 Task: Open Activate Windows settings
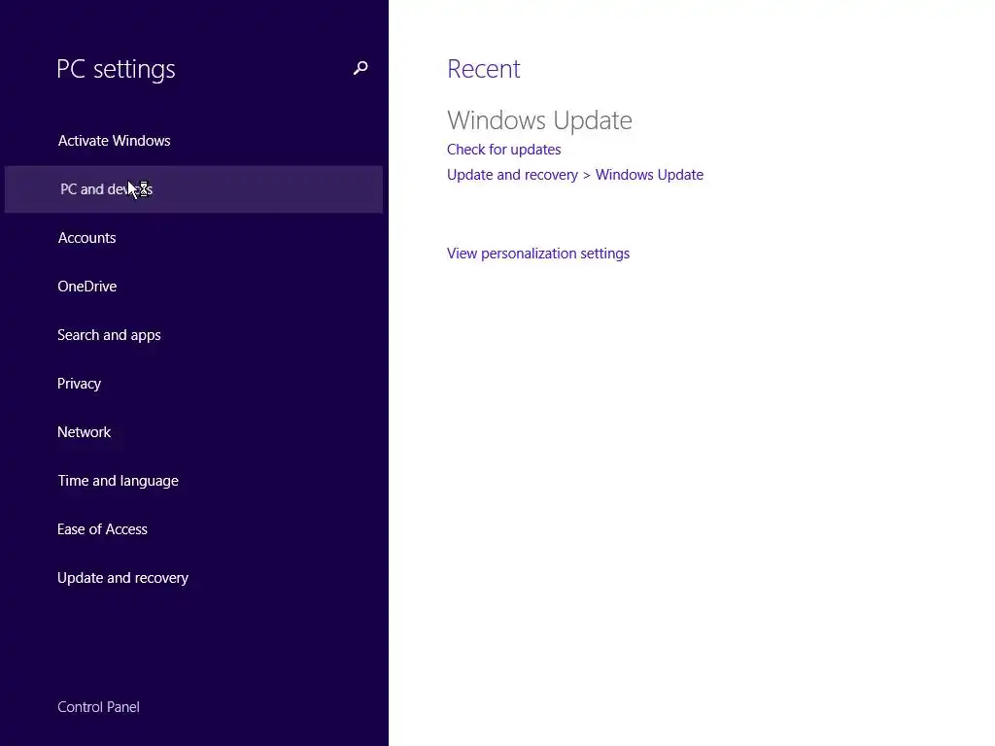pyautogui.click(x=115, y=141)
